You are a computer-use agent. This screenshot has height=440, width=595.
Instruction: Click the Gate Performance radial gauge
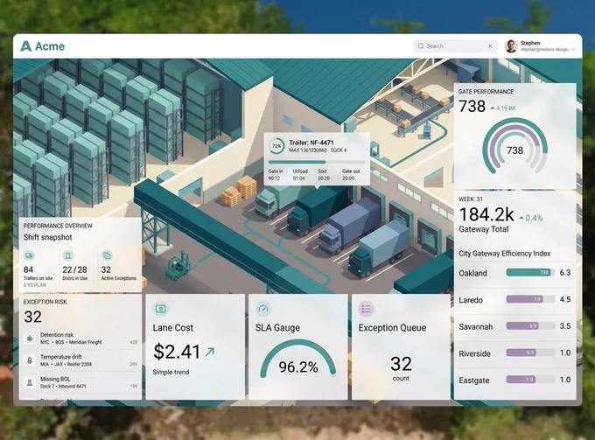point(514,146)
